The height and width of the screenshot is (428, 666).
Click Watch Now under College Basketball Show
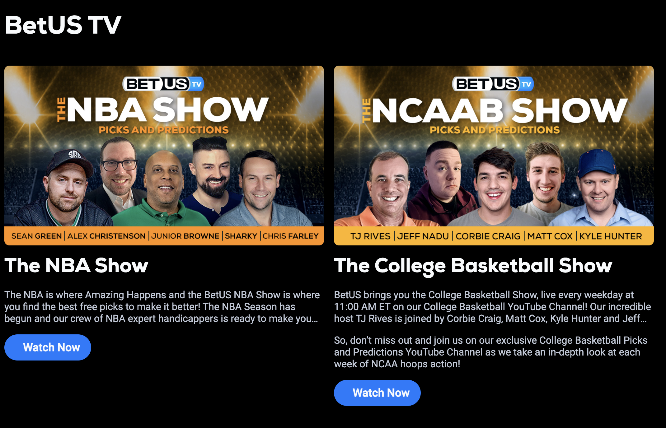click(x=377, y=393)
